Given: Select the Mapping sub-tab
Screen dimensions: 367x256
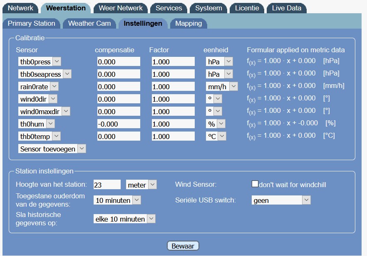Looking at the screenshot, I should tap(188, 23).
